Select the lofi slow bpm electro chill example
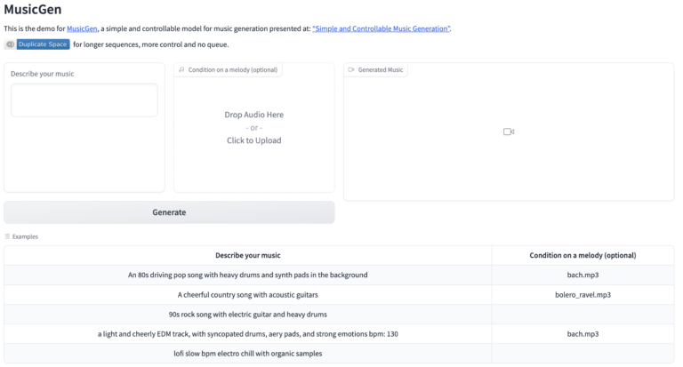 coord(247,354)
